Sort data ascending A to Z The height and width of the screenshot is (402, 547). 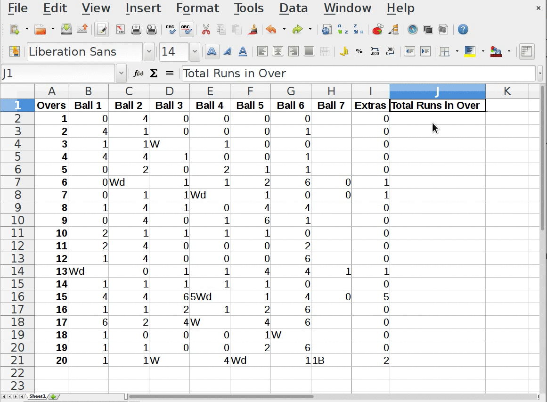click(343, 30)
